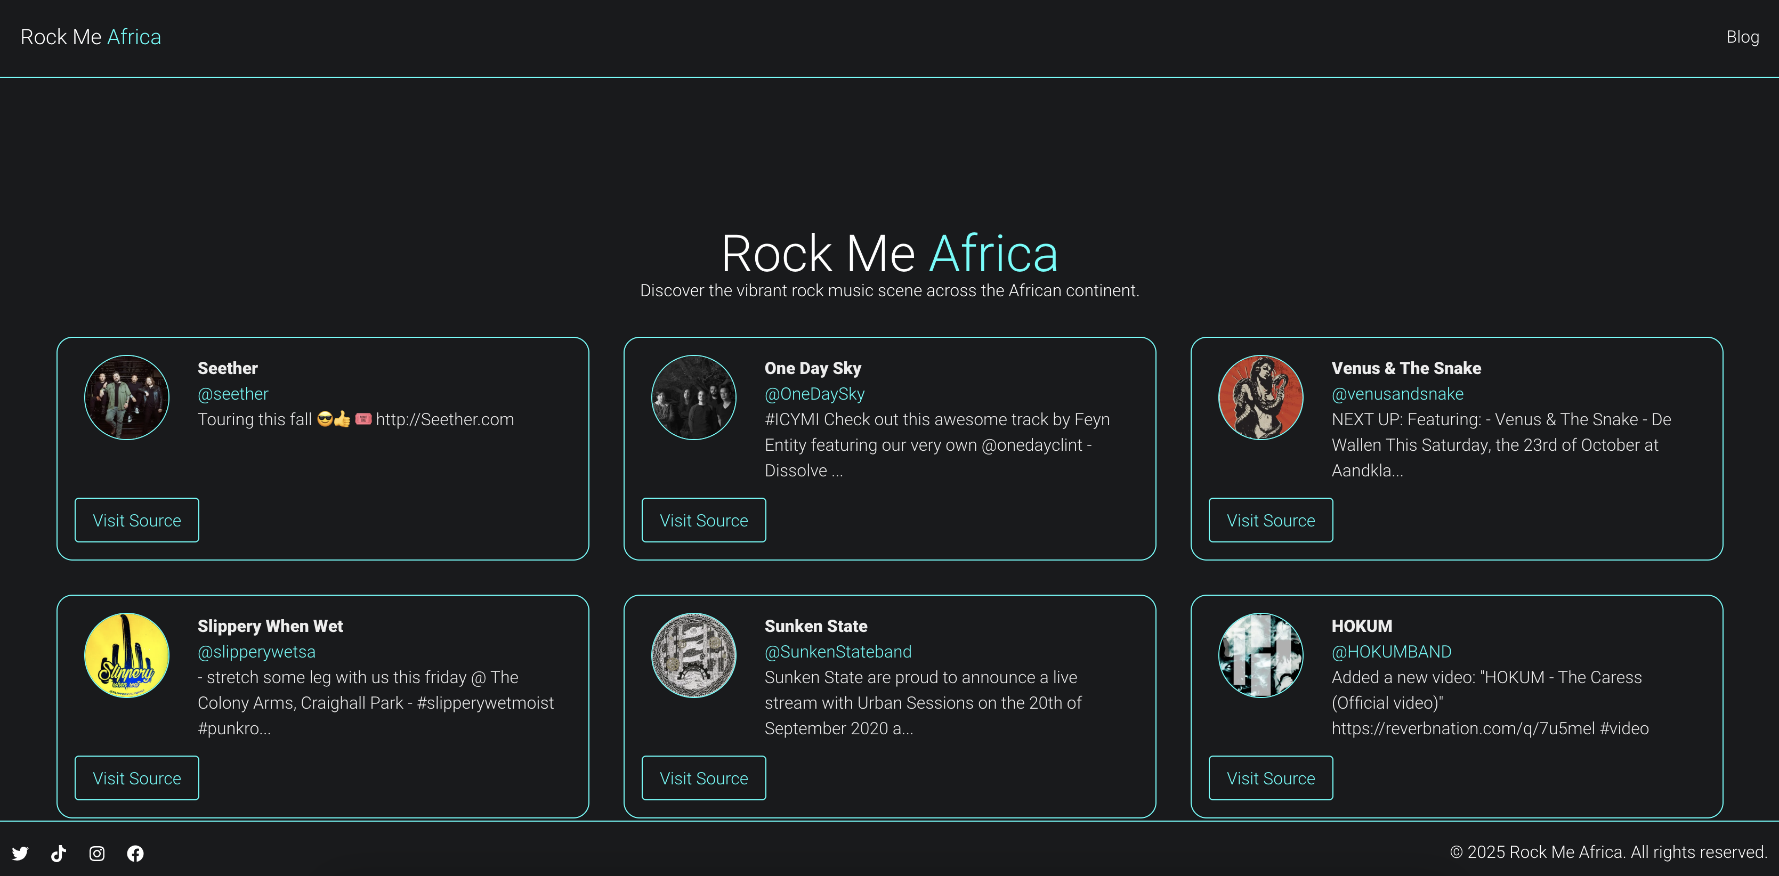
Task: Click Sunken State's circular avatar
Action: pos(693,655)
